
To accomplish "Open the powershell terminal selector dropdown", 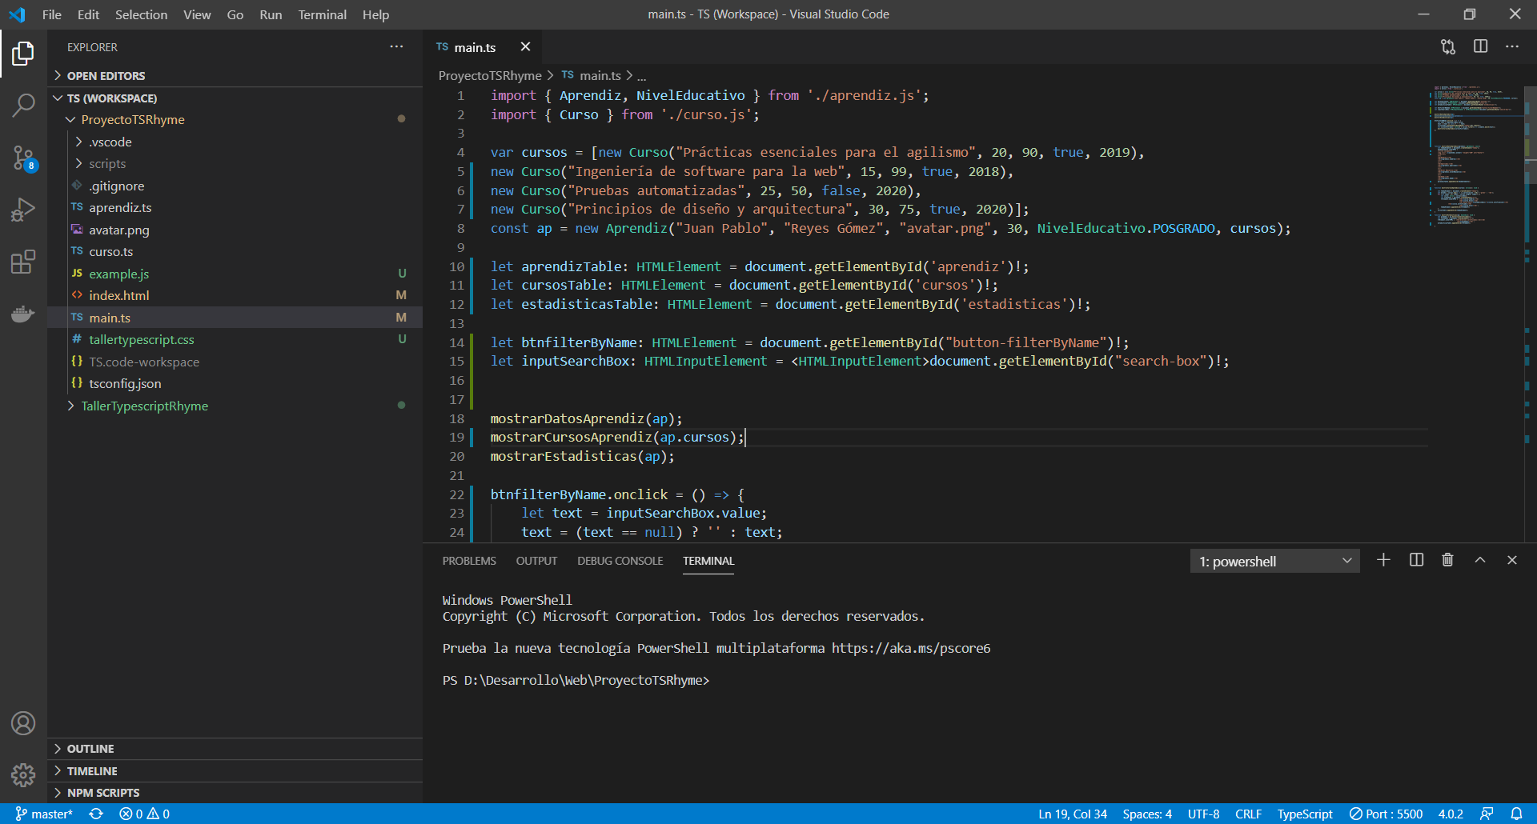I will 1274,561.
